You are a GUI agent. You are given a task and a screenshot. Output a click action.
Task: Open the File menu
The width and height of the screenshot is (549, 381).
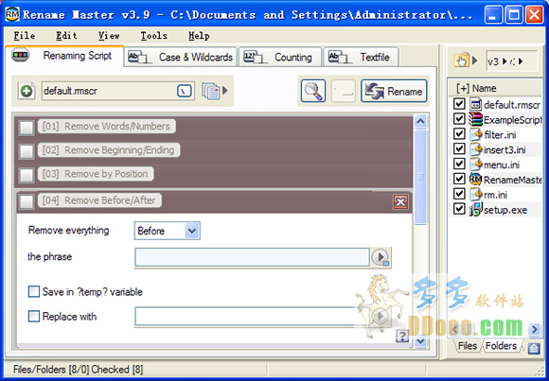point(25,36)
